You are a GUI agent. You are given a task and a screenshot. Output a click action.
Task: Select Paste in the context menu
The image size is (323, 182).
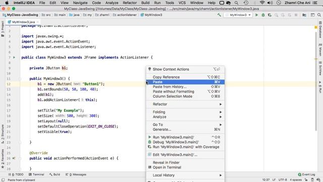click(x=185, y=82)
